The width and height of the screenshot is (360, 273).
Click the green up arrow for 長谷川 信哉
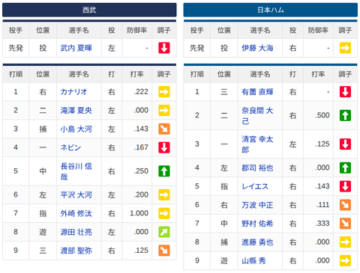pyautogui.click(x=164, y=171)
